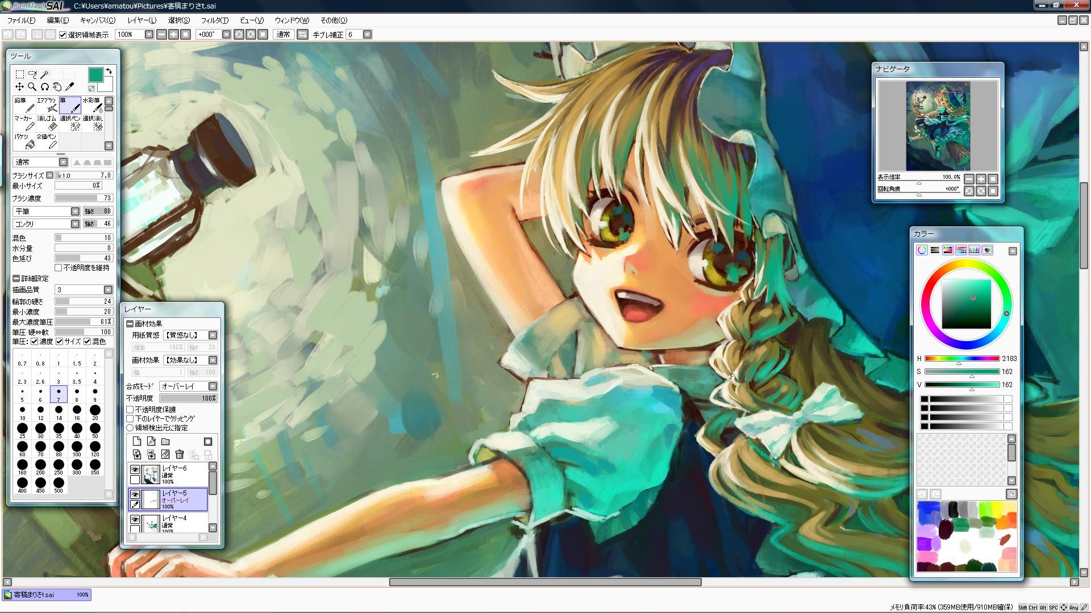Viewport: 1091px width, 613px height.
Task: Collapse the 詳細設定 section
Action: (x=16, y=279)
